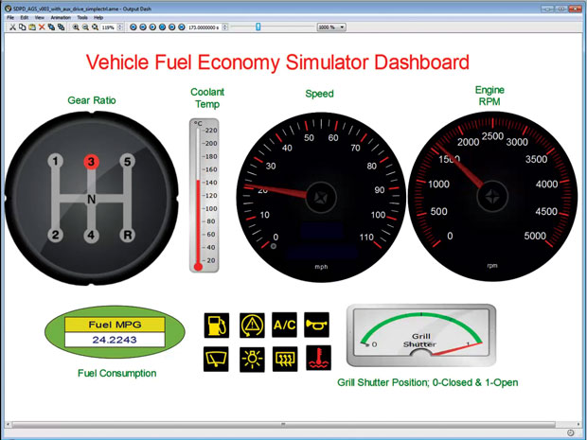587x440 pixels.
Task: Click the simulation time field 173.0000000 s
Action: pos(204,27)
